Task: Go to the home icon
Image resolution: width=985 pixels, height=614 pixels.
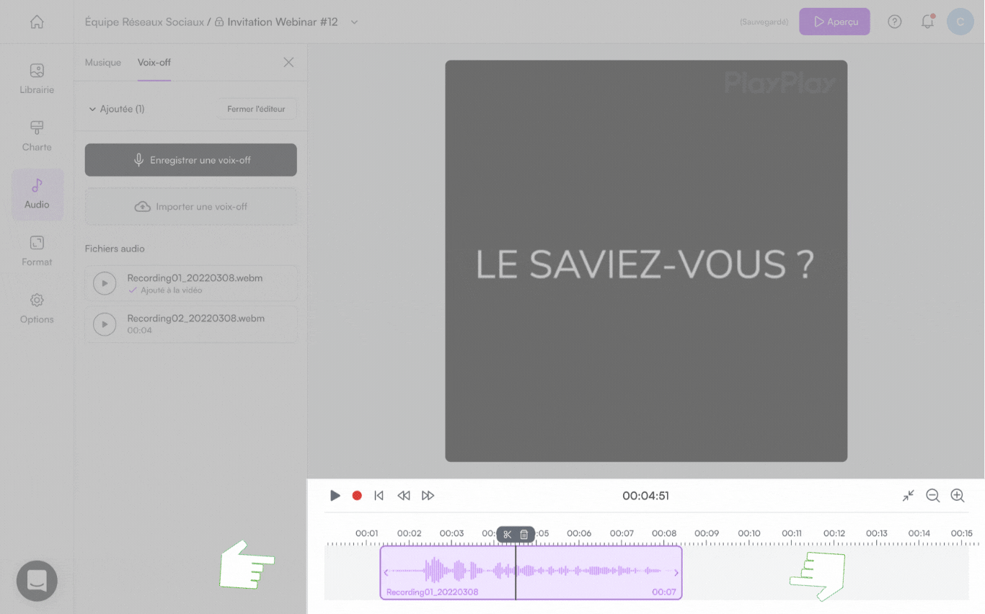Action: (x=37, y=22)
